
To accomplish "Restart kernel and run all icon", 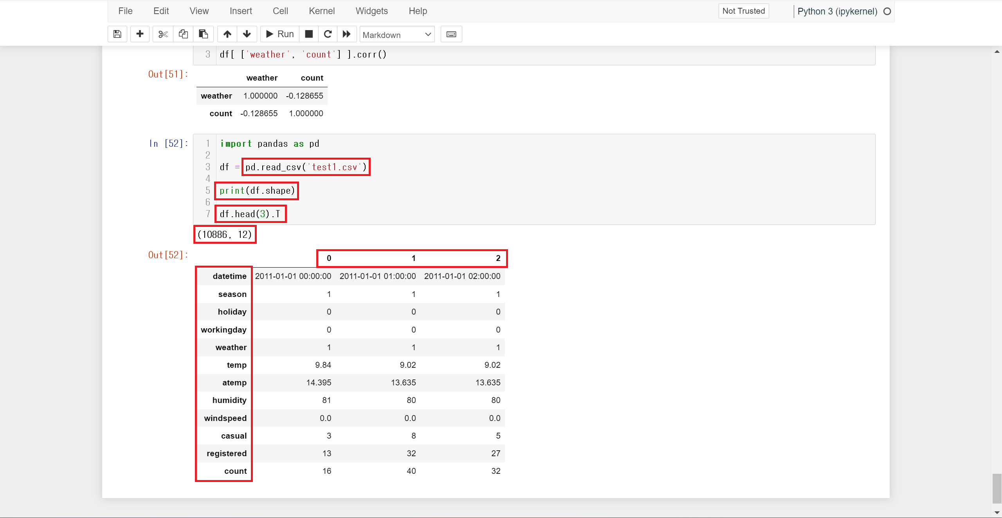I will 347,34.
